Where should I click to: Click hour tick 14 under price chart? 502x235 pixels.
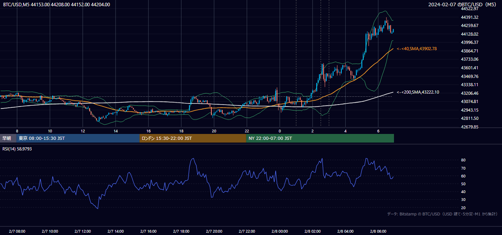[115, 131]
